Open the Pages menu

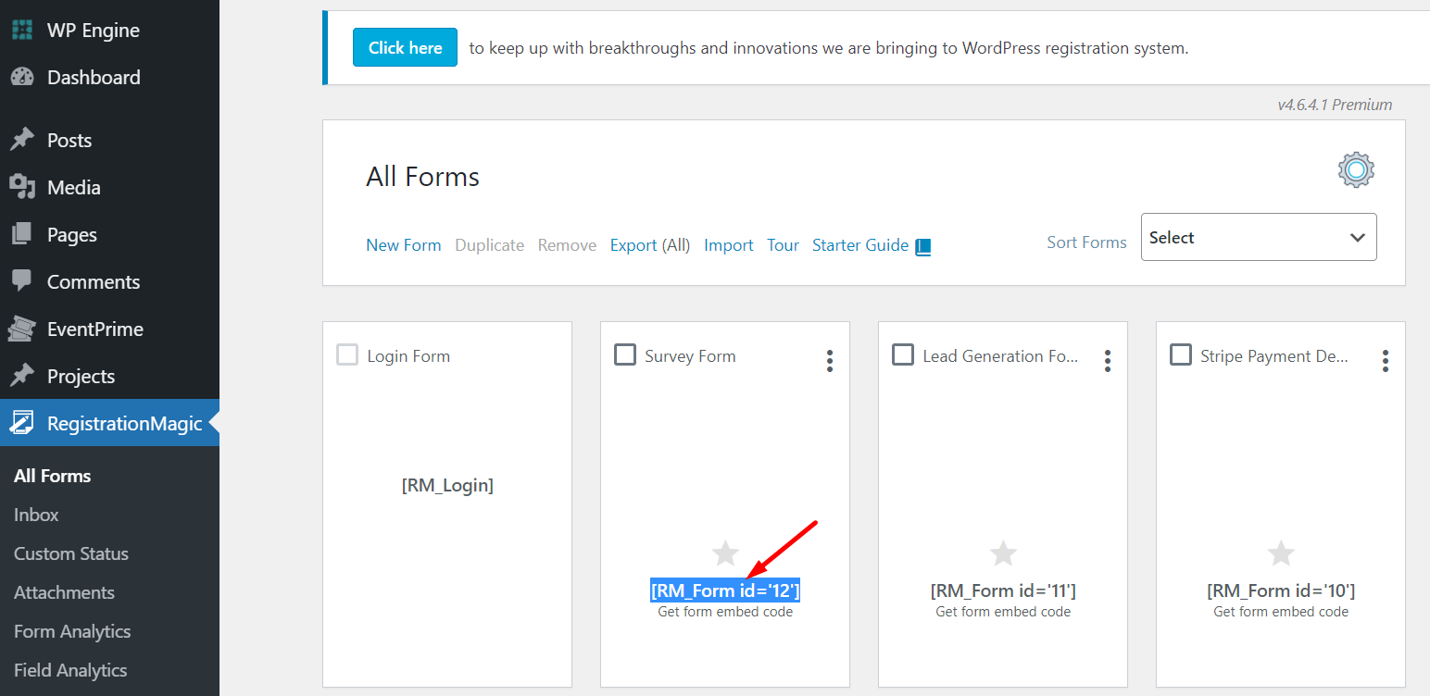click(x=109, y=234)
